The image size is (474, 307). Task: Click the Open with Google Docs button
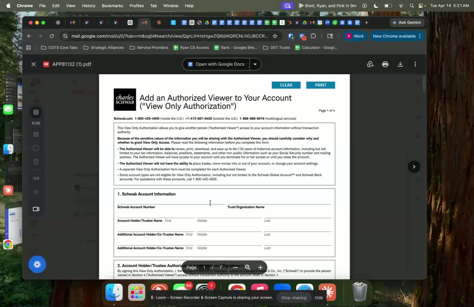click(x=216, y=64)
